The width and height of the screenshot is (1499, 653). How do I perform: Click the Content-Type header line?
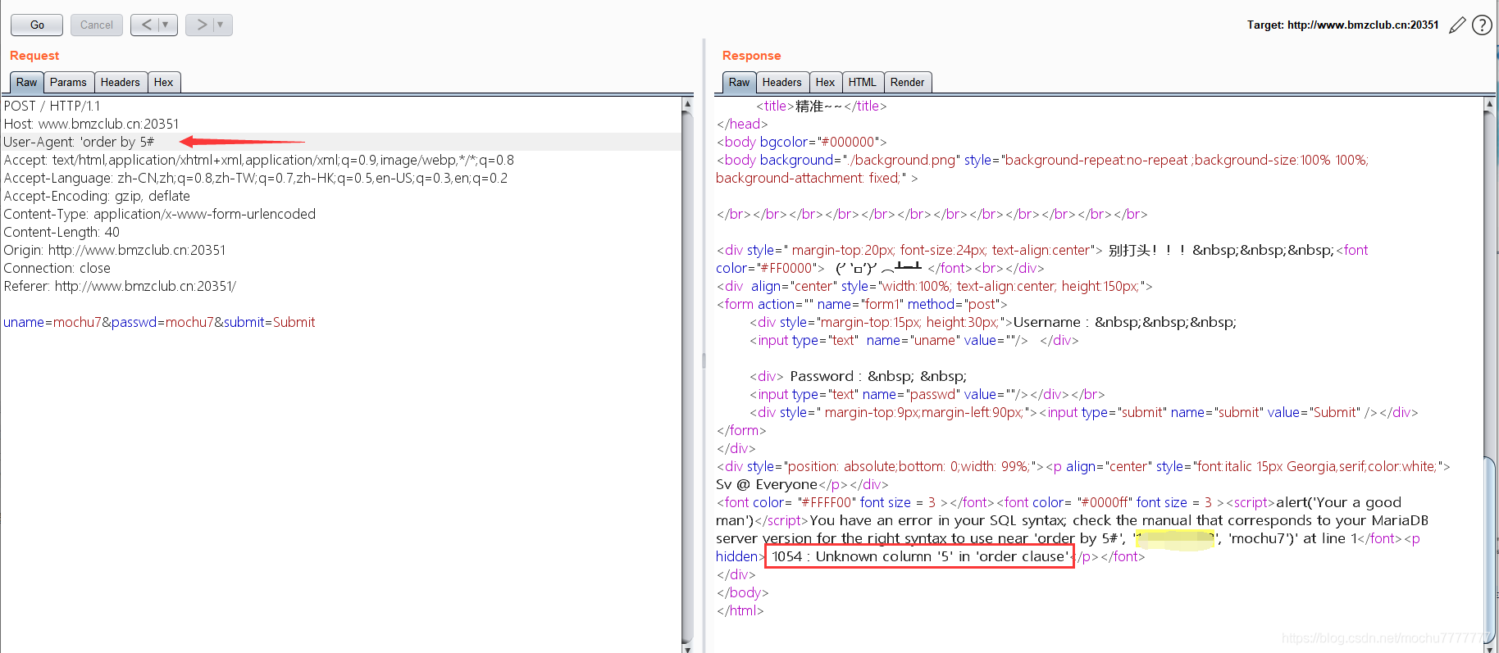click(160, 215)
